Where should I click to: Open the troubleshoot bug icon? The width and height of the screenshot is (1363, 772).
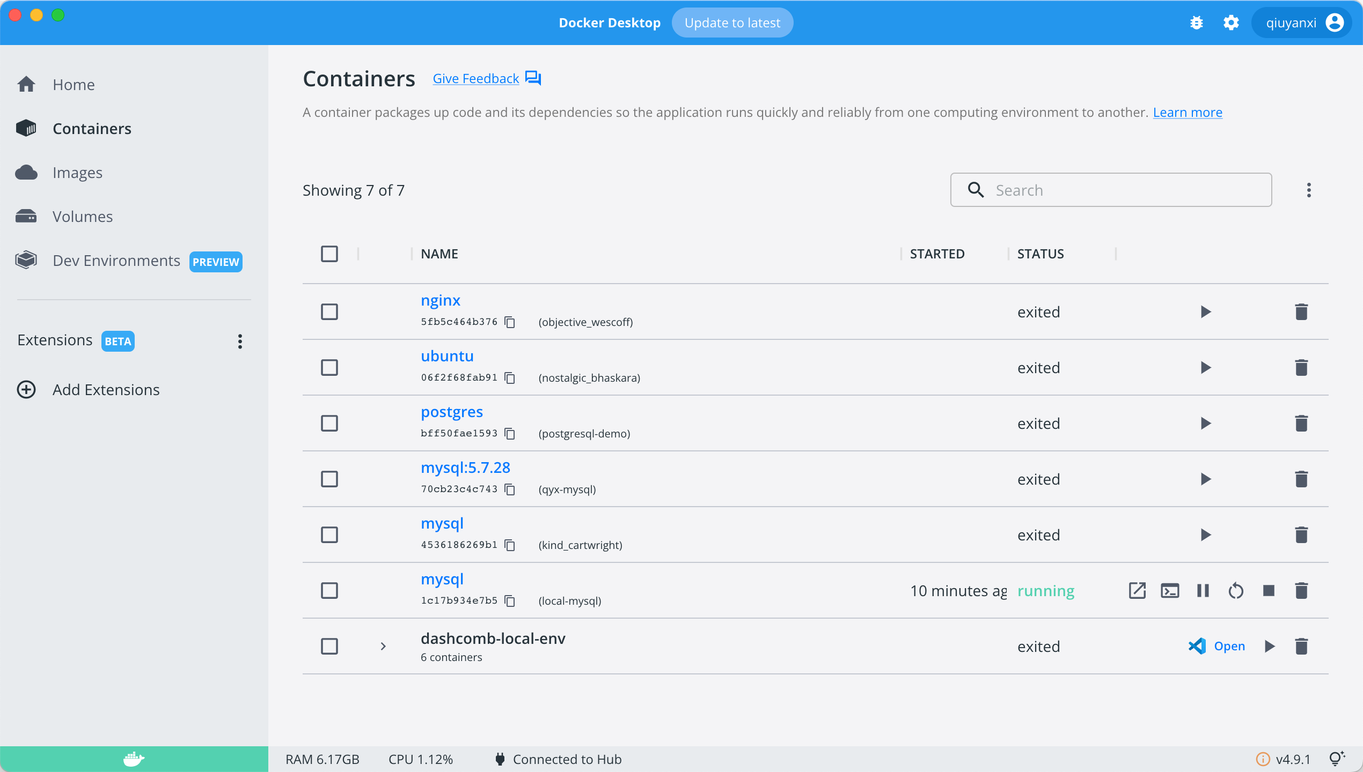[x=1196, y=23]
